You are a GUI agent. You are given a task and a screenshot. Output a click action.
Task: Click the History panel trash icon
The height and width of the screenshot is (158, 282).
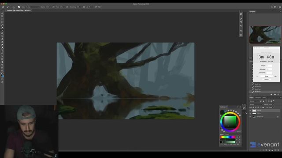tap(278, 94)
